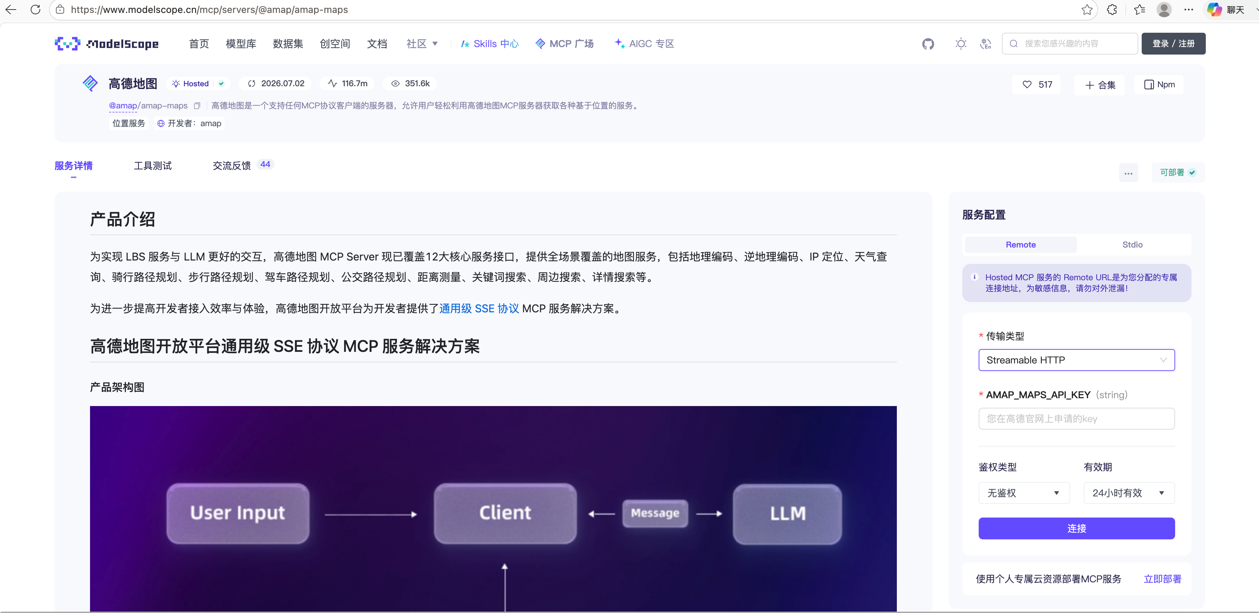Open the browser profile avatar
Image resolution: width=1259 pixels, height=613 pixels.
point(1164,10)
